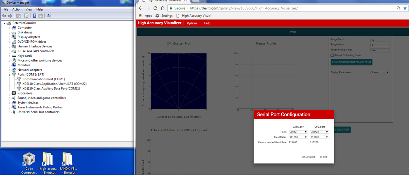Click the Chrome address bar URL
409x177 pixels.
point(243,8)
